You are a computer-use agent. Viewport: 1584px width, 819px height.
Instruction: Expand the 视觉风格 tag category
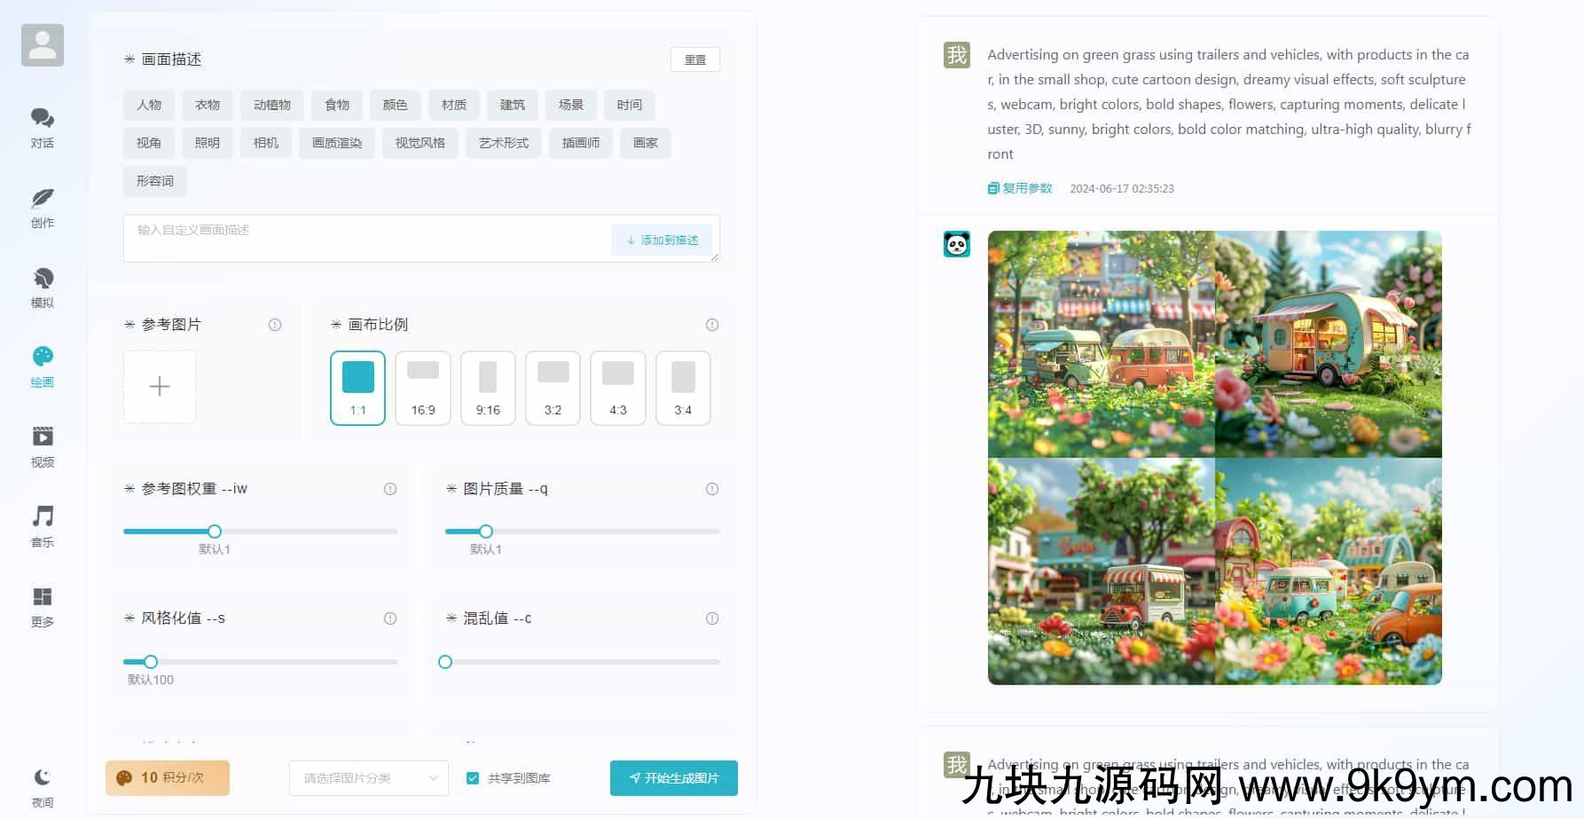click(x=420, y=143)
